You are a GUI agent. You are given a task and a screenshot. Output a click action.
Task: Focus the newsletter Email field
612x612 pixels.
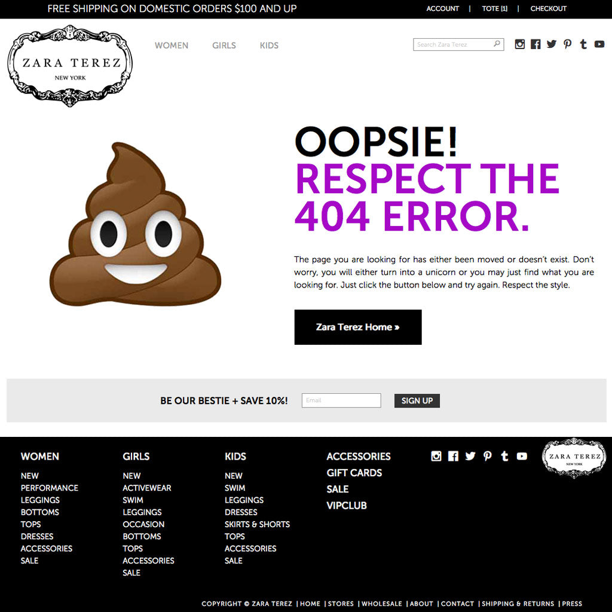(x=341, y=400)
